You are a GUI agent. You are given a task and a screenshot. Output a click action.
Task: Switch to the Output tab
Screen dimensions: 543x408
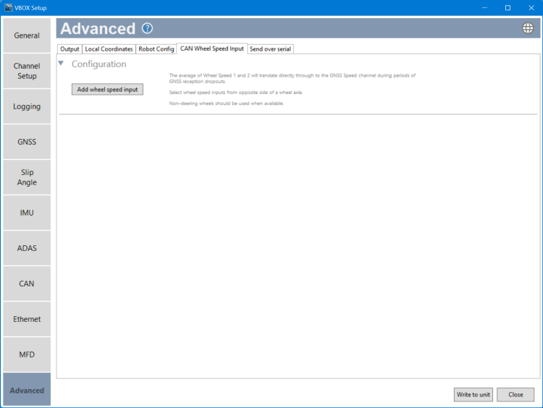tap(70, 49)
